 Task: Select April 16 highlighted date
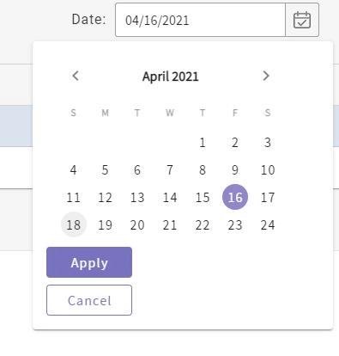point(235,197)
